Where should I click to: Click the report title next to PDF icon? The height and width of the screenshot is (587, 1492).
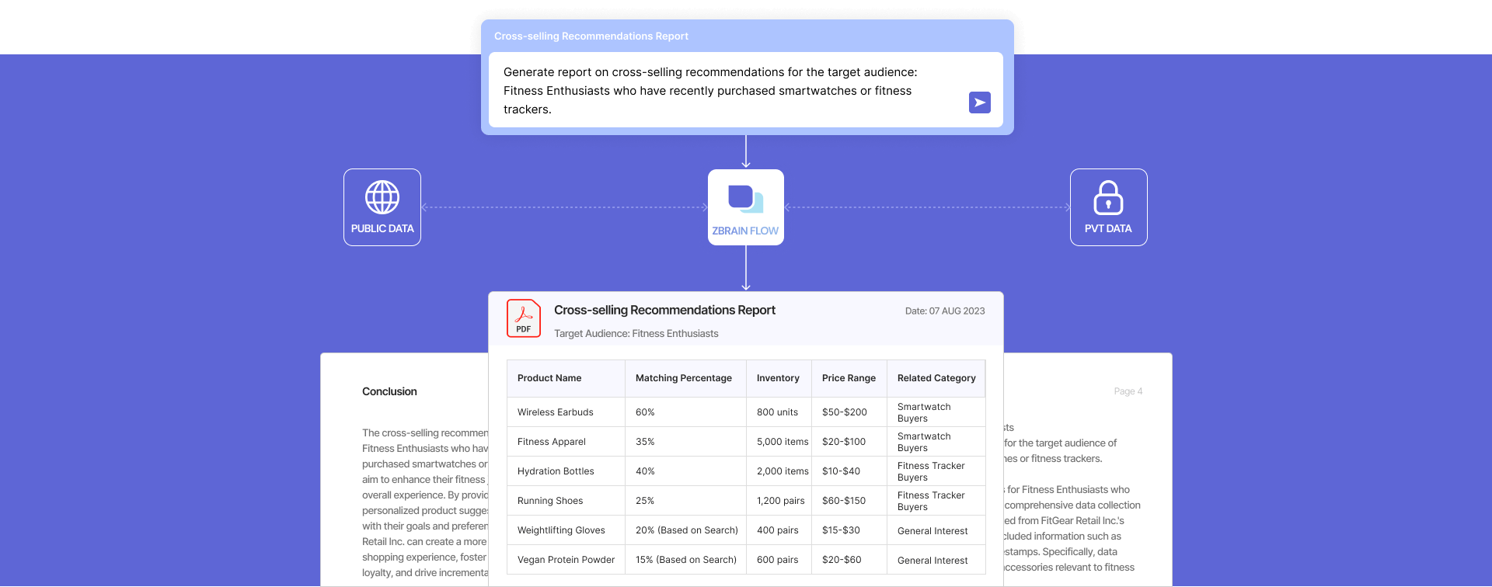[664, 311]
